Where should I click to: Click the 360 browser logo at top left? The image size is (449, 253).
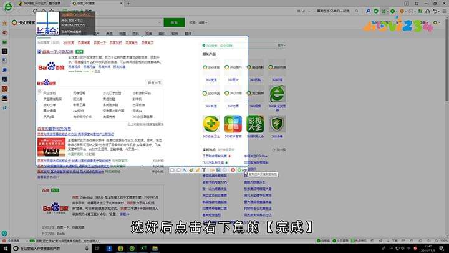click(x=8, y=7)
